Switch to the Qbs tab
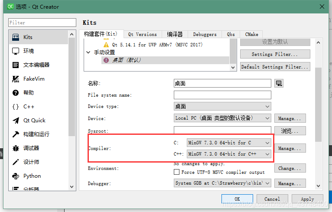The height and width of the screenshot is (212, 332). coord(231,34)
